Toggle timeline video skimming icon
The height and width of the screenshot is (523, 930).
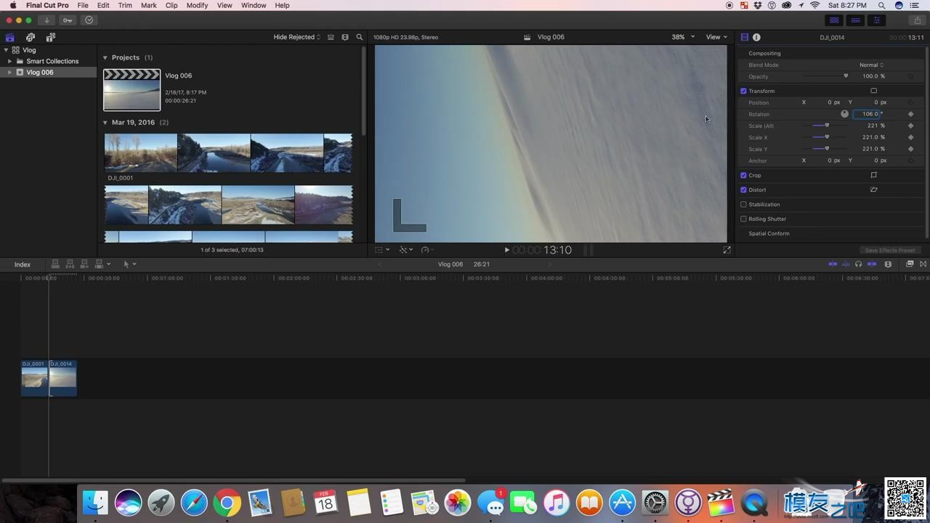pos(833,264)
